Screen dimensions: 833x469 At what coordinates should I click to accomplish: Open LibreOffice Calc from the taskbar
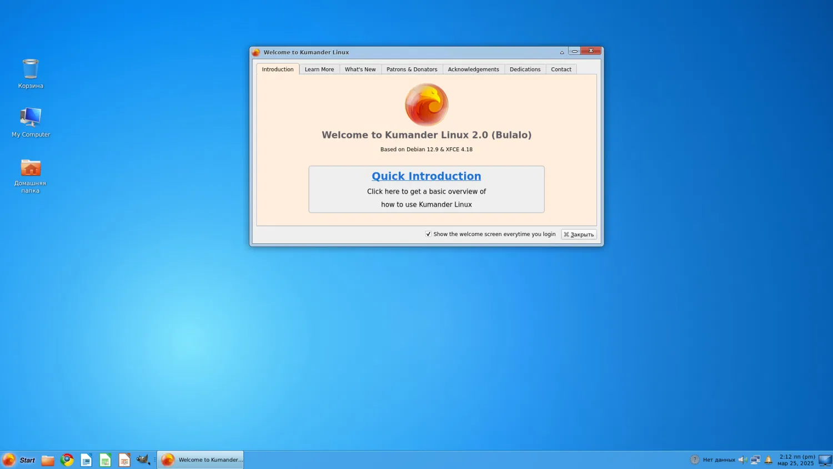(x=105, y=460)
